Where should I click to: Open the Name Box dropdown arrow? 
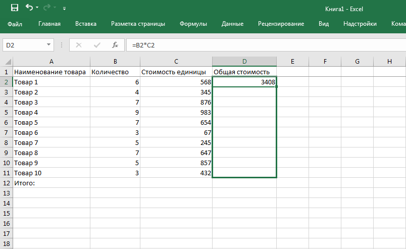(x=49, y=45)
